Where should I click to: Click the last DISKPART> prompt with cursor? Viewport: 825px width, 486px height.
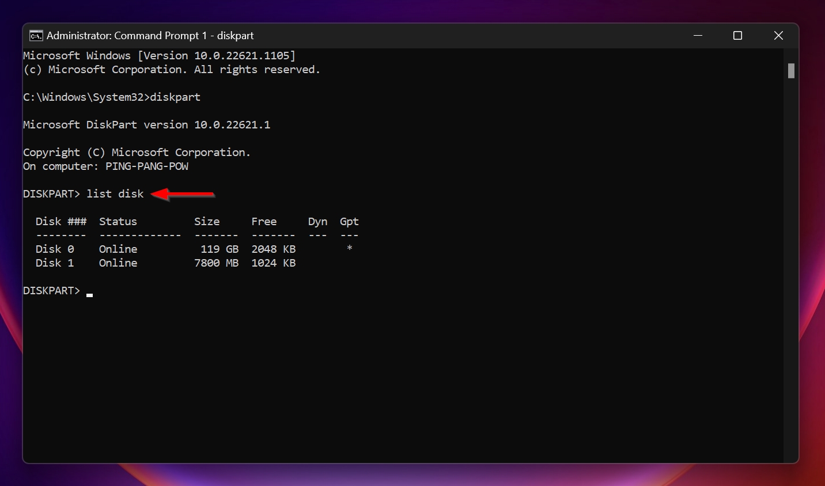(x=58, y=291)
